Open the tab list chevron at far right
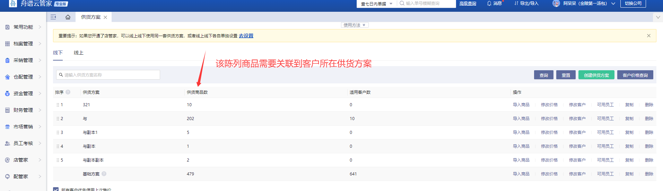The width and height of the screenshot is (663, 191). 658,17
